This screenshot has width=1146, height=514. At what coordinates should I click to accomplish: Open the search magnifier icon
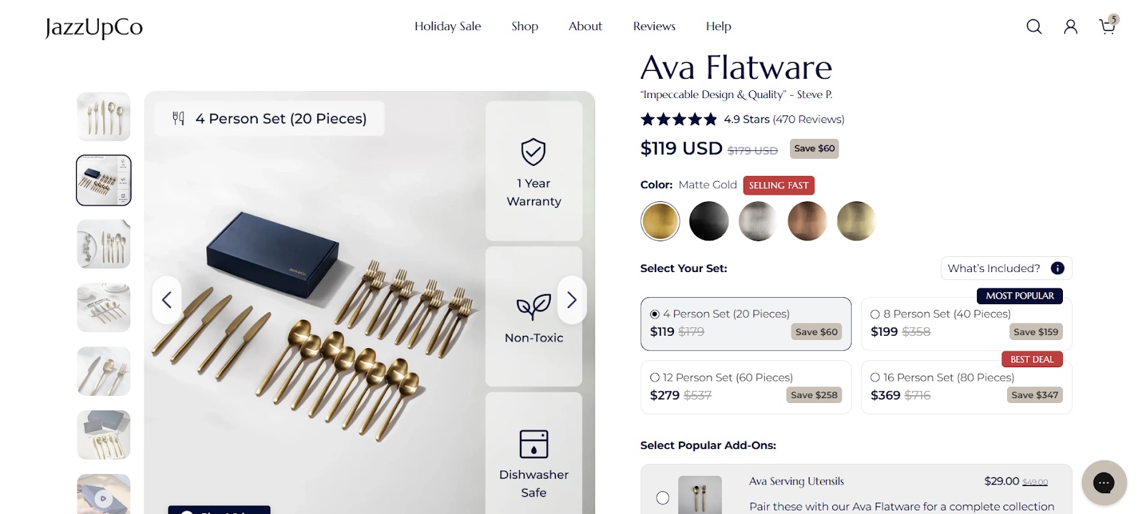1034,26
